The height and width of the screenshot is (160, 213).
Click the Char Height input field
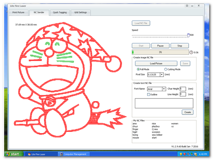pos(183,89)
